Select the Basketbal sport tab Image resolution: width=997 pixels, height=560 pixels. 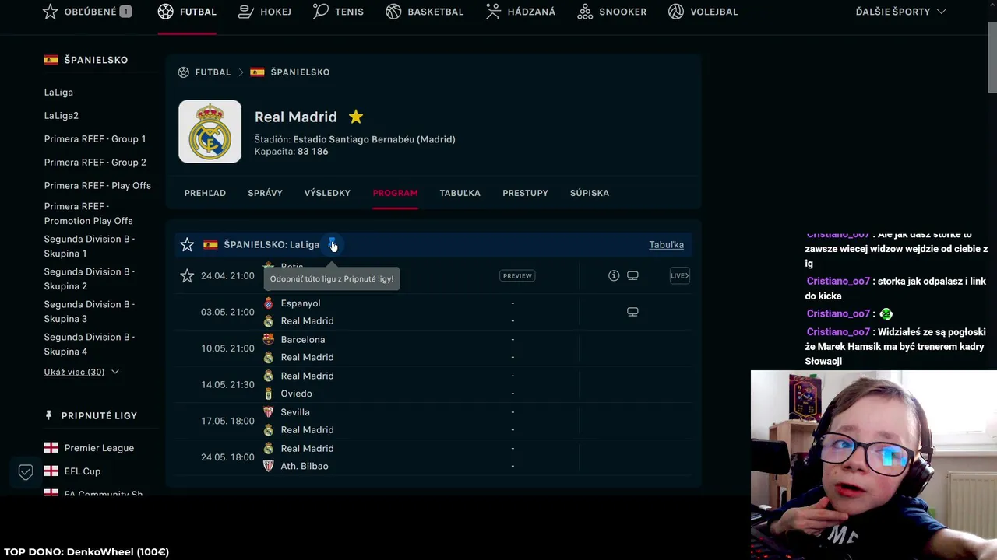425,12
